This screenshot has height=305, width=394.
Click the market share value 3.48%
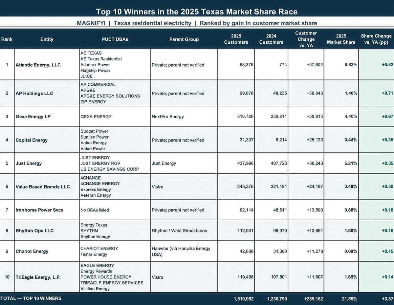click(351, 186)
